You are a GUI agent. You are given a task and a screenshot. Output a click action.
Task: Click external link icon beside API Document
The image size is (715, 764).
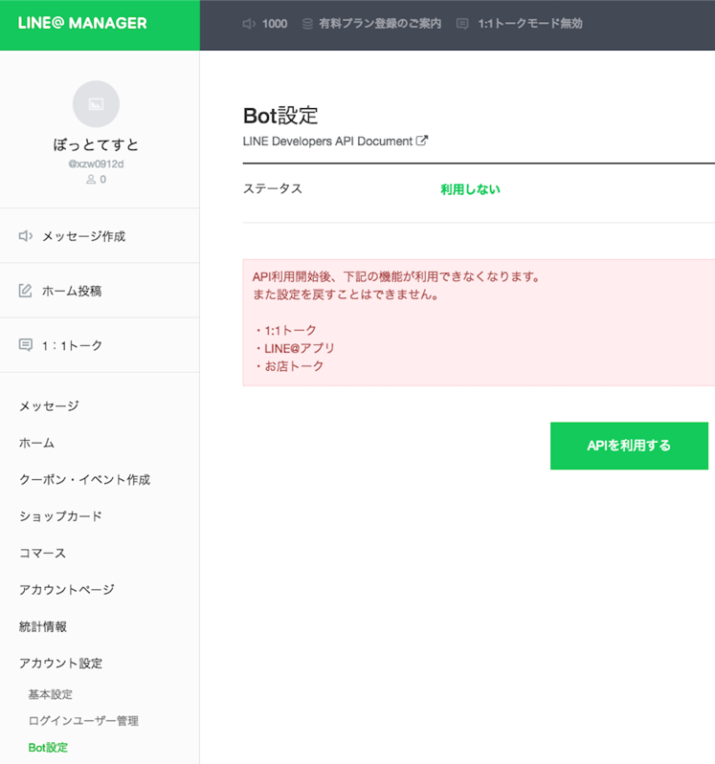422,141
